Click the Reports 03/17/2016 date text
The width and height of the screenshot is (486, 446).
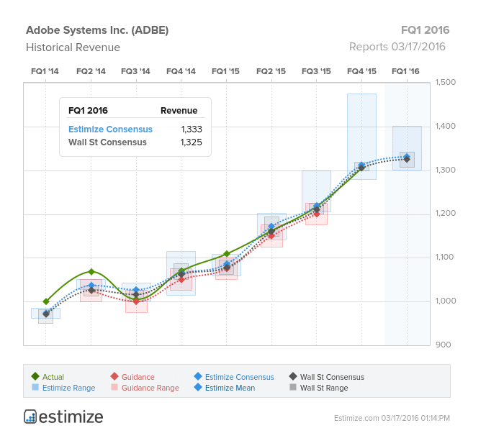[397, 47]
